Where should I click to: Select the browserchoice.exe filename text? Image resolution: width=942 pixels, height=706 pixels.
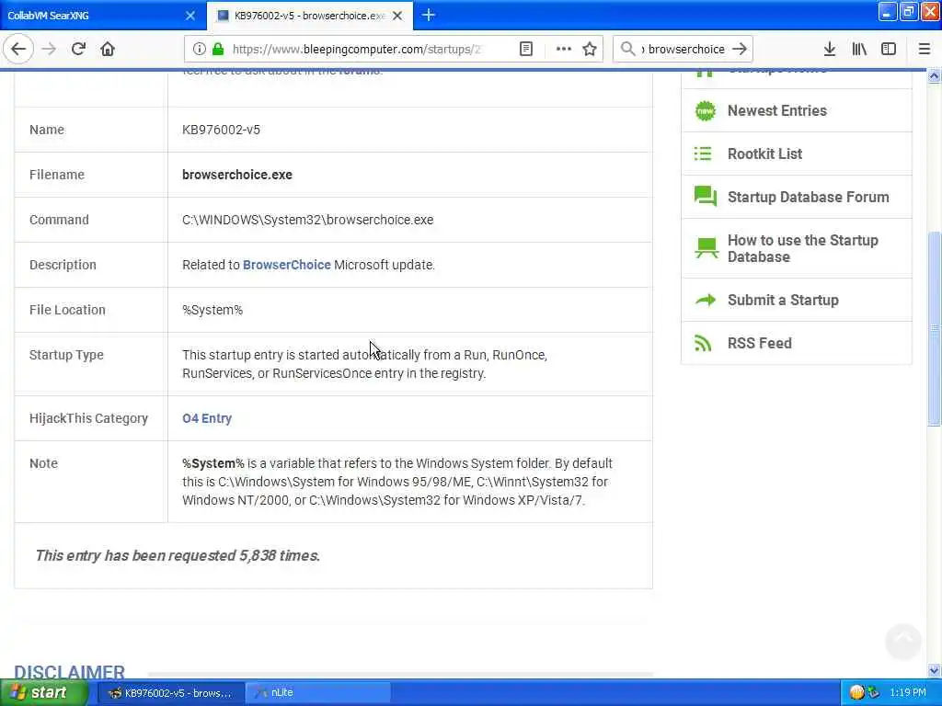pyautogui.click(x=237, y=175)
